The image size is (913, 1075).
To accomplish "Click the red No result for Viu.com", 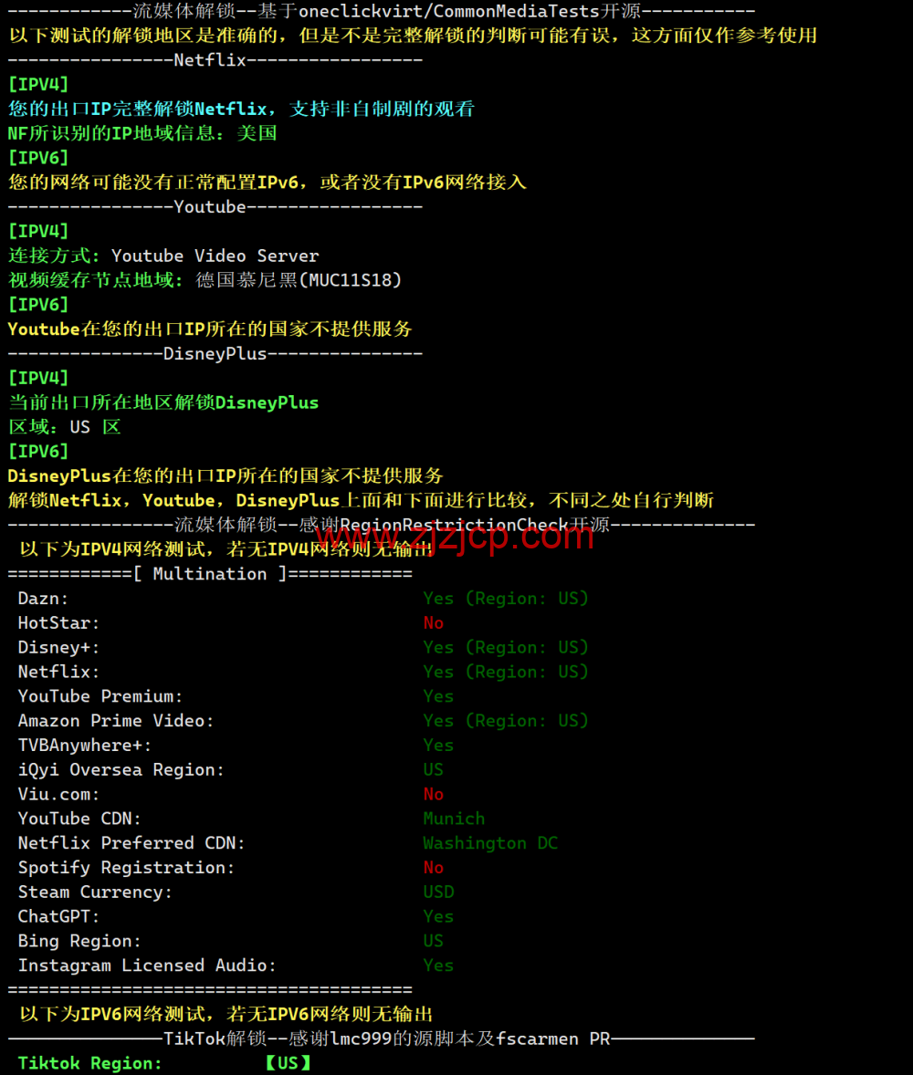I will coord(434,794).
